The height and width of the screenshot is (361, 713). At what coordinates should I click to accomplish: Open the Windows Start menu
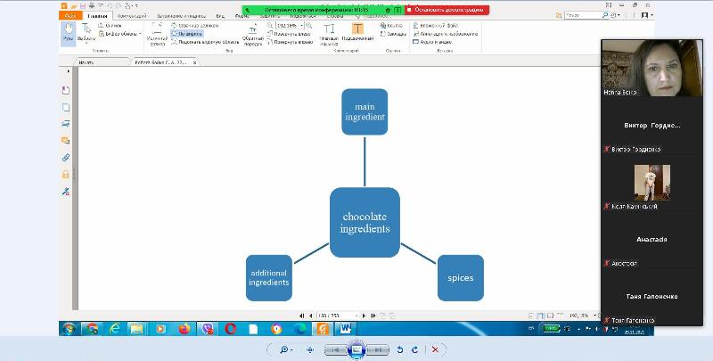70,328
